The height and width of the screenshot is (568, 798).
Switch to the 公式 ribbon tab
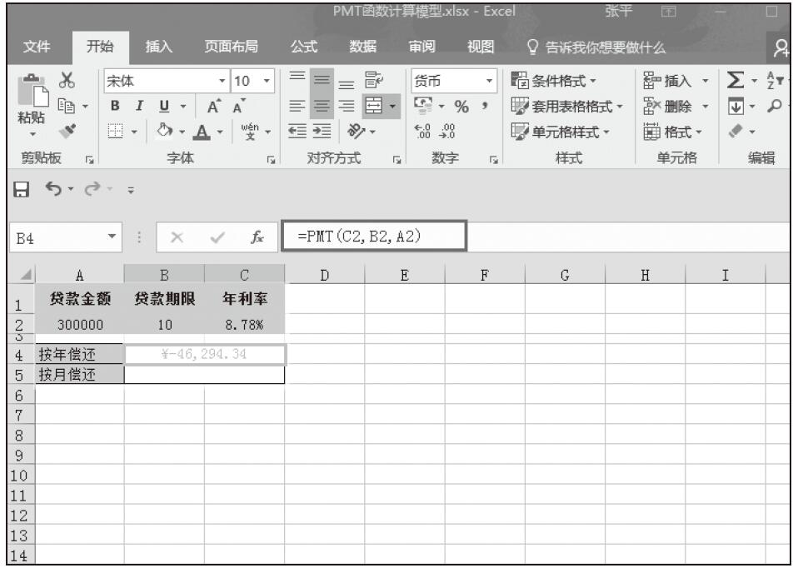tap(302, 47)
